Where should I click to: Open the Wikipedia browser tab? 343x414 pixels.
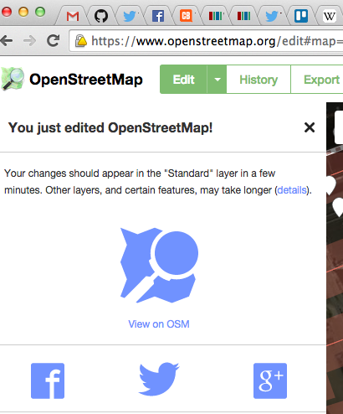[x=330, y=16]
